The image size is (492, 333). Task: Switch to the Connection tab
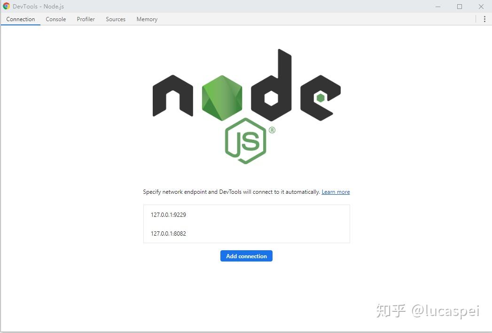21,19
